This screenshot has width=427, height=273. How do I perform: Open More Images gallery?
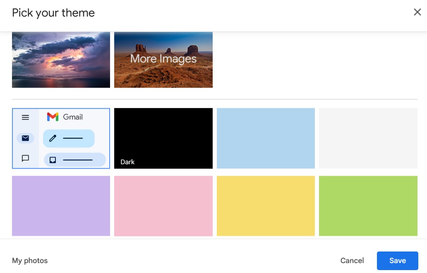click(163, 60)
